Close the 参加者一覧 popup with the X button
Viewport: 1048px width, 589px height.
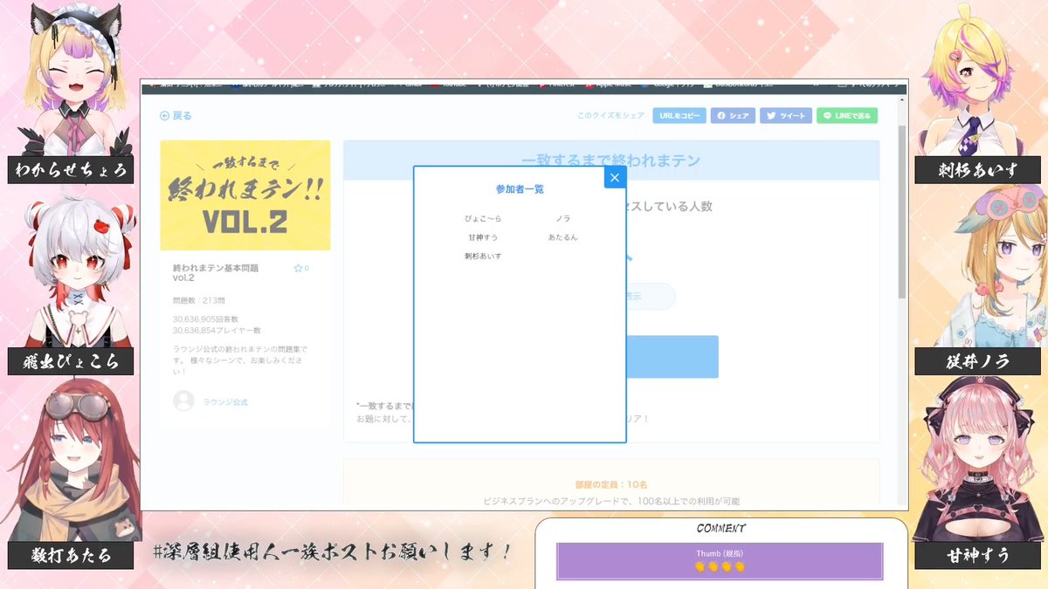tap(615, 177)
